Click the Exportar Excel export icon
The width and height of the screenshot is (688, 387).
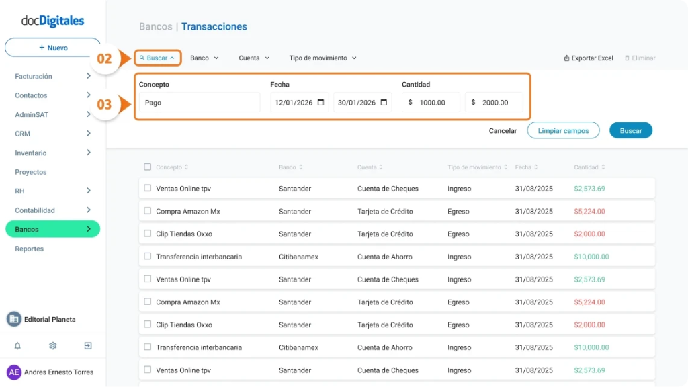pos(567,58)
